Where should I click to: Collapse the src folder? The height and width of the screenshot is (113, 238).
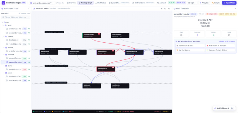click(x=2, y=22)
